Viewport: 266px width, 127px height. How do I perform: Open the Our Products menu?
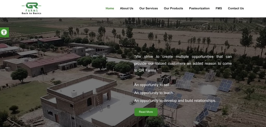pyautogui.click(x=173, y=8)
